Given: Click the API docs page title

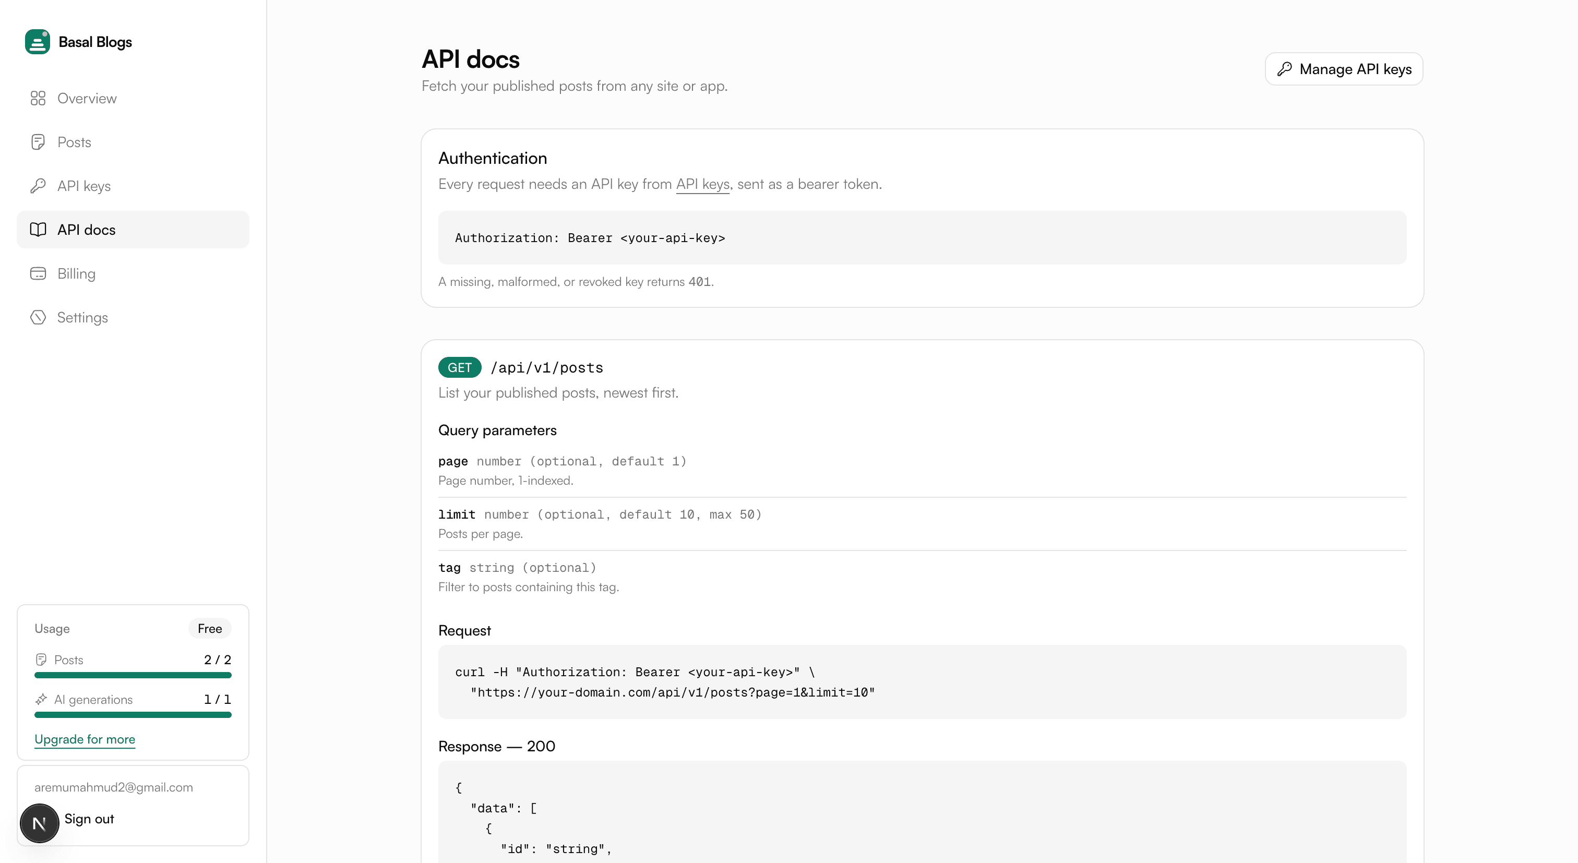Looking at the screenshot, I should 471,59.
